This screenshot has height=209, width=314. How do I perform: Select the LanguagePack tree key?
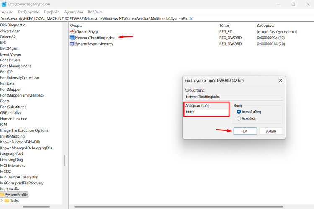click(12, 153)
